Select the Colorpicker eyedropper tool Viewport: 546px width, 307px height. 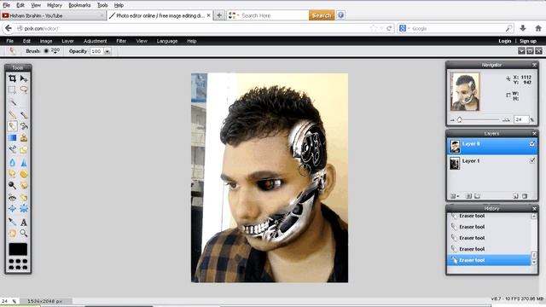tap(12, 222)
